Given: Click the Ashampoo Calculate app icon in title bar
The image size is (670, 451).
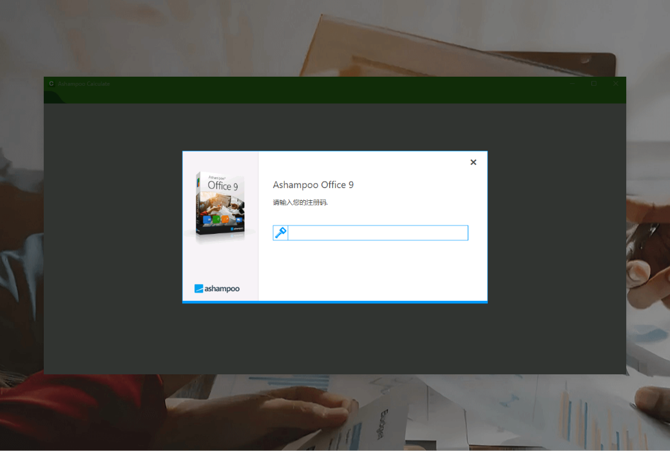Looking at the screenshot, I should tap(52, 83).
